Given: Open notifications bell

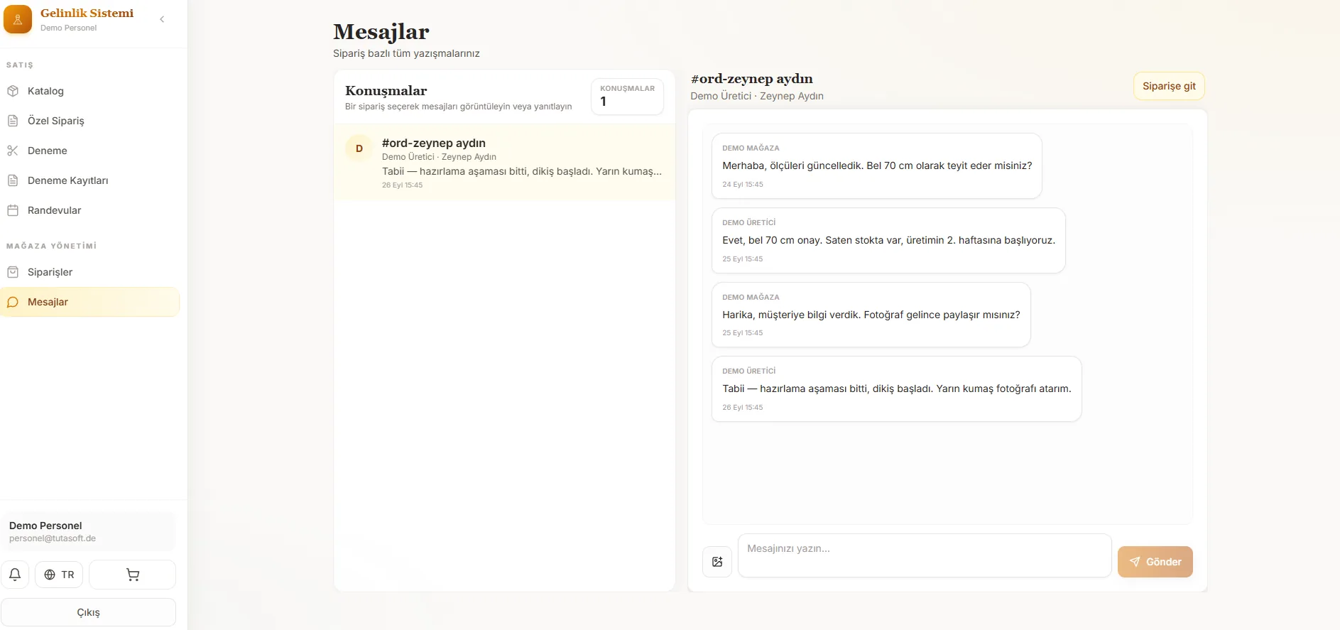Looking at the screenshot, I should pyautogui.click(x=15, y=575).
